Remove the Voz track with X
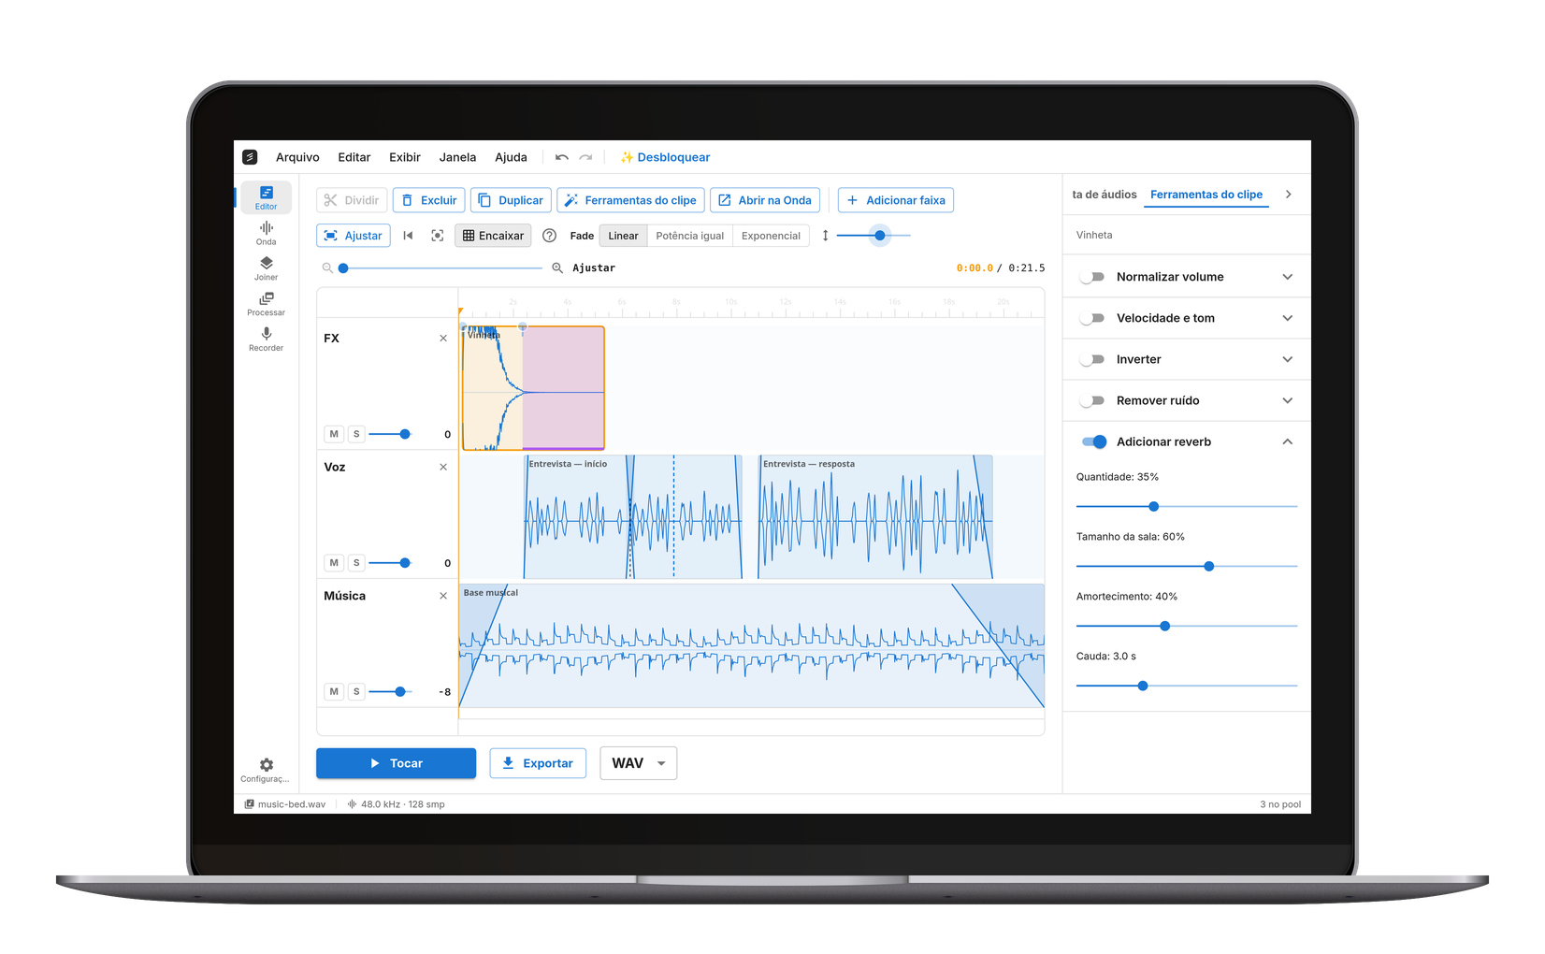1545x954 pixels. pos(443,467)
